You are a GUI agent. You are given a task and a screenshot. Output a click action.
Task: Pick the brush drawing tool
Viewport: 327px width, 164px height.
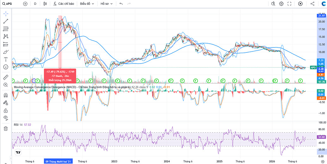tap(6, 52)
